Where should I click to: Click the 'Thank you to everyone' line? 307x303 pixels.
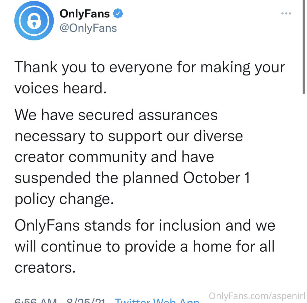click(149, 68)
